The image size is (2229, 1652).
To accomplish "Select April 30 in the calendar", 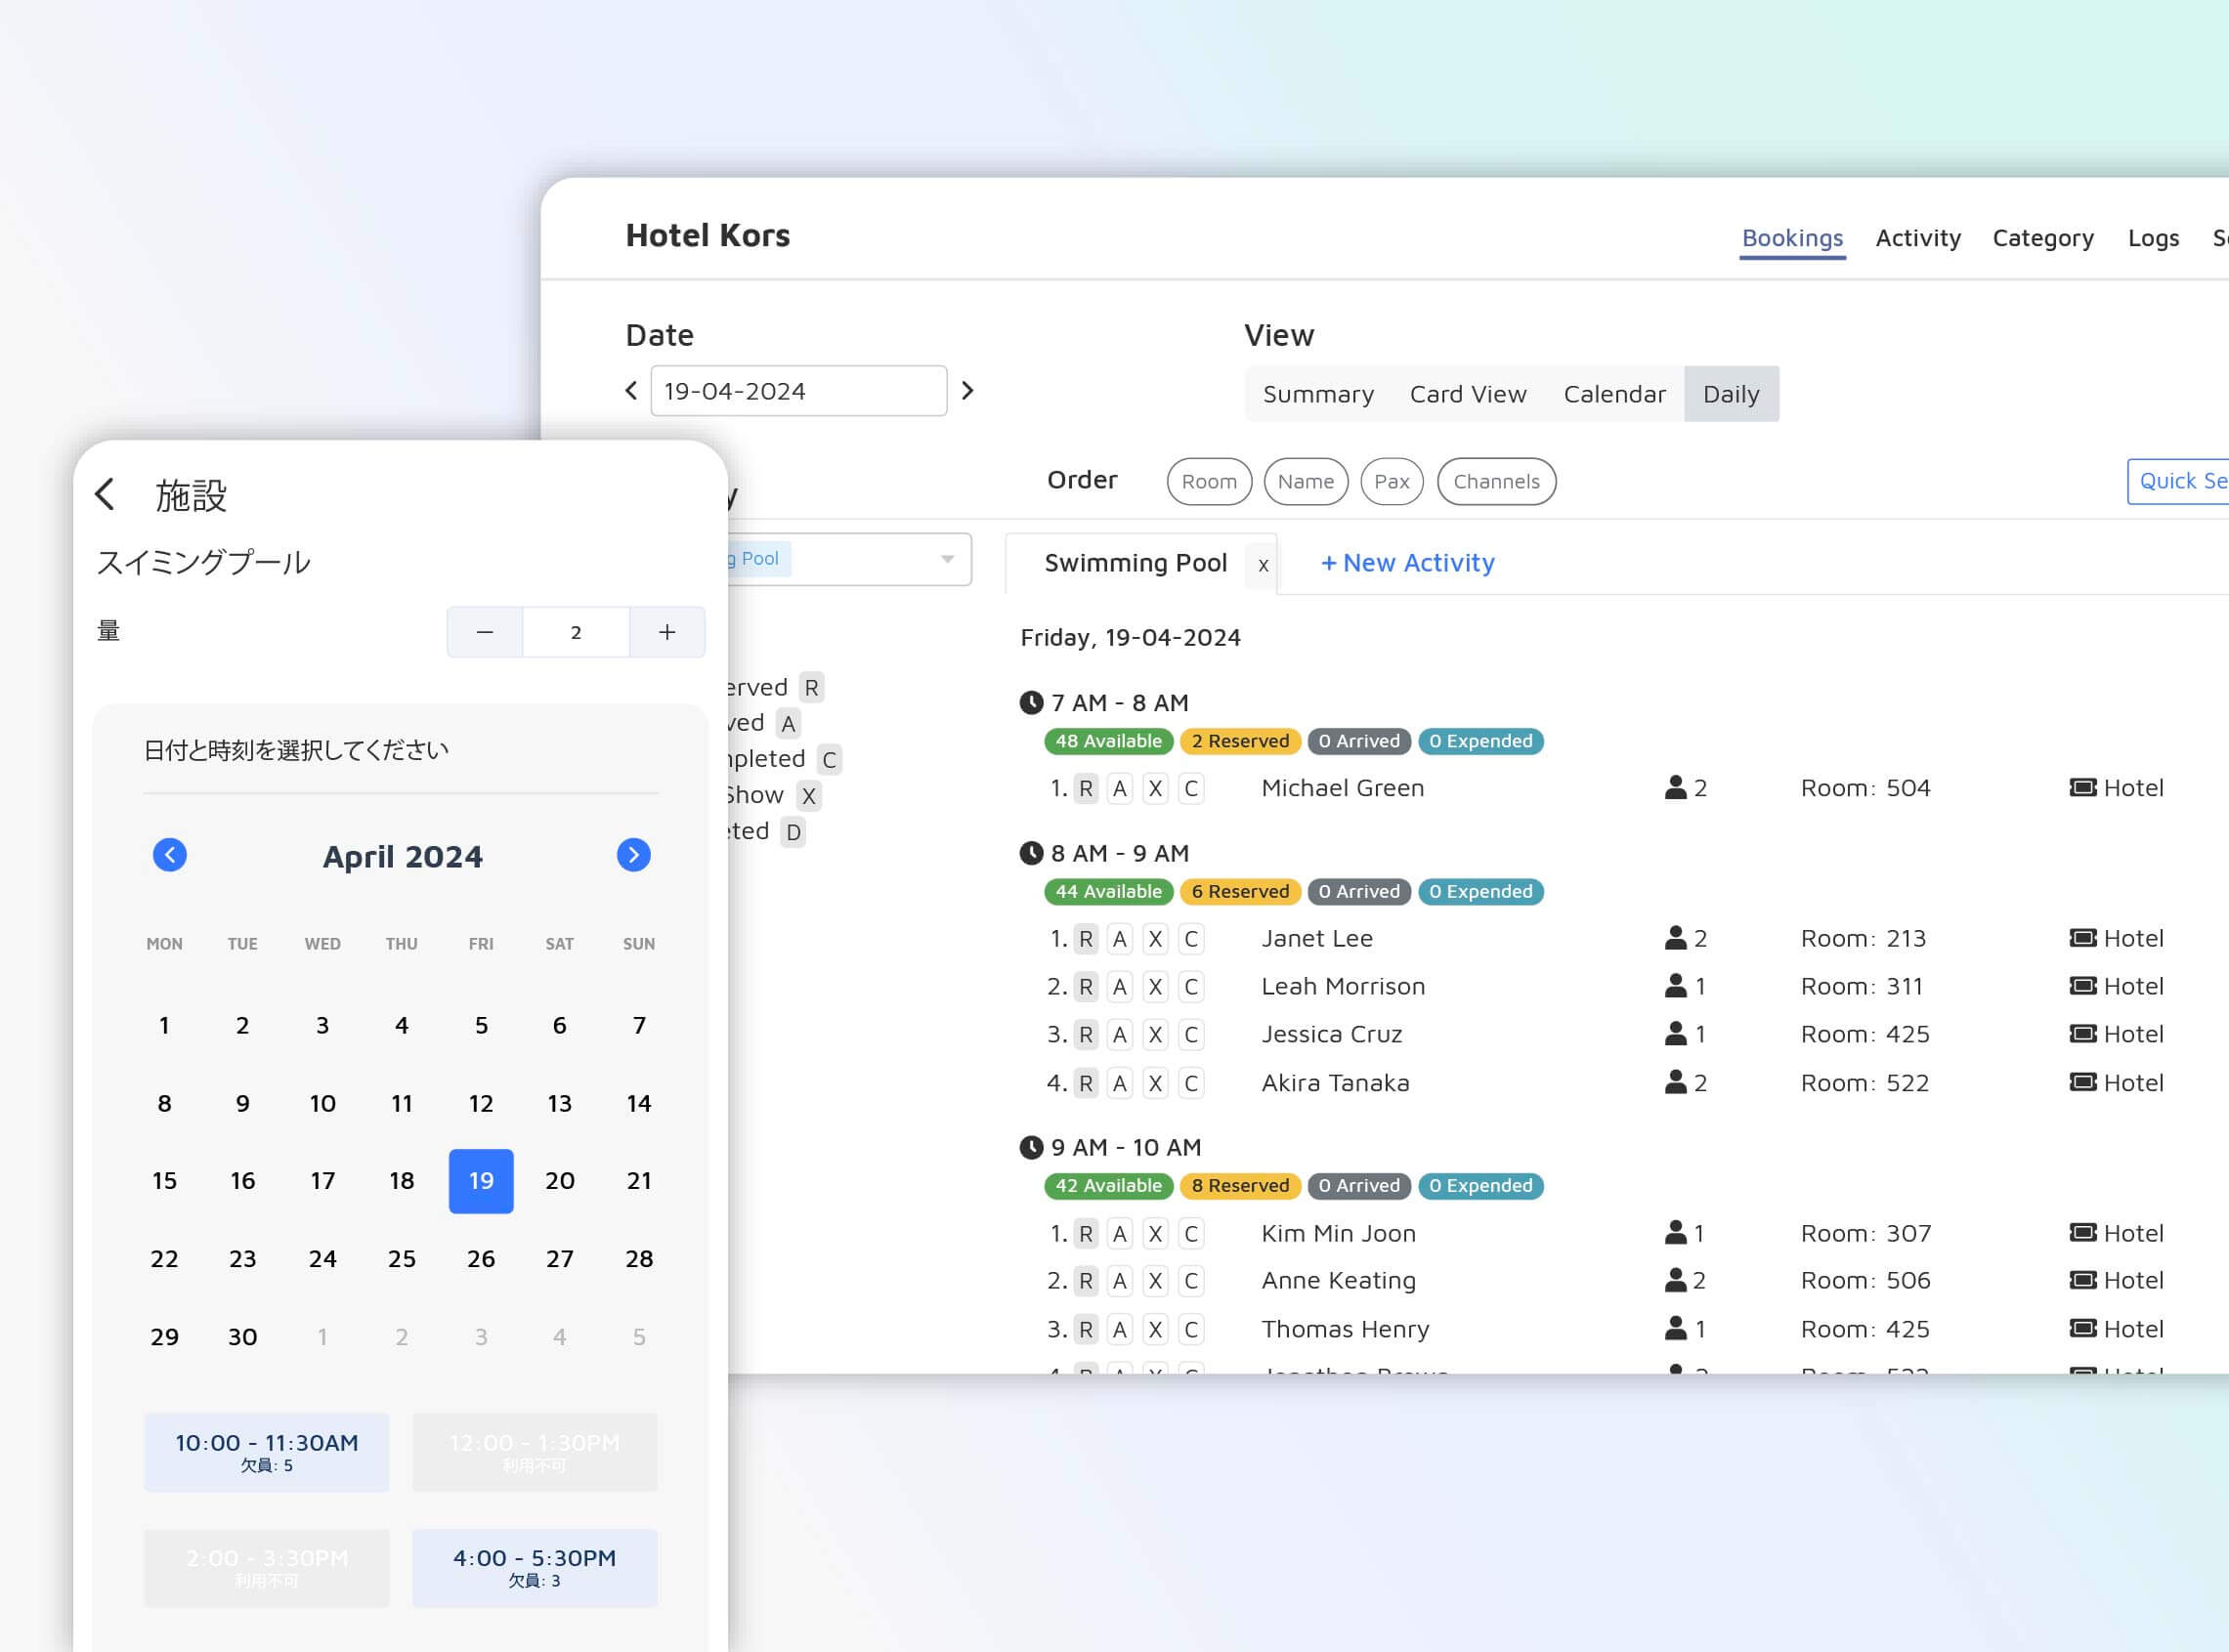I will (x=242, y=1337).
